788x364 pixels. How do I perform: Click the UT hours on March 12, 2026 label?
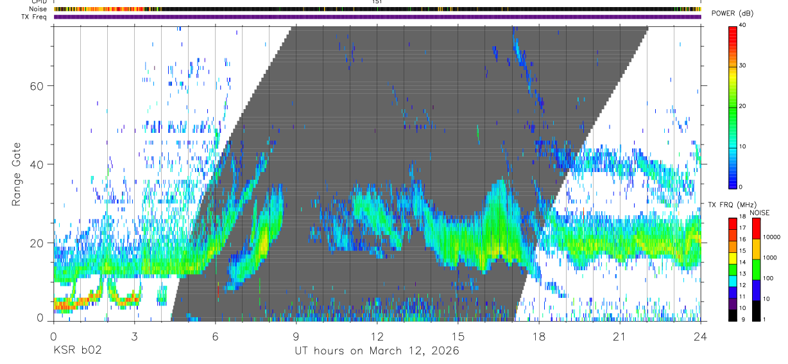tap(377, 351)
